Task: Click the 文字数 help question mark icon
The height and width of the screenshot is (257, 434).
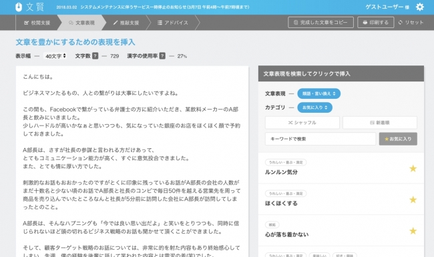Action: (x=95, y=56)
